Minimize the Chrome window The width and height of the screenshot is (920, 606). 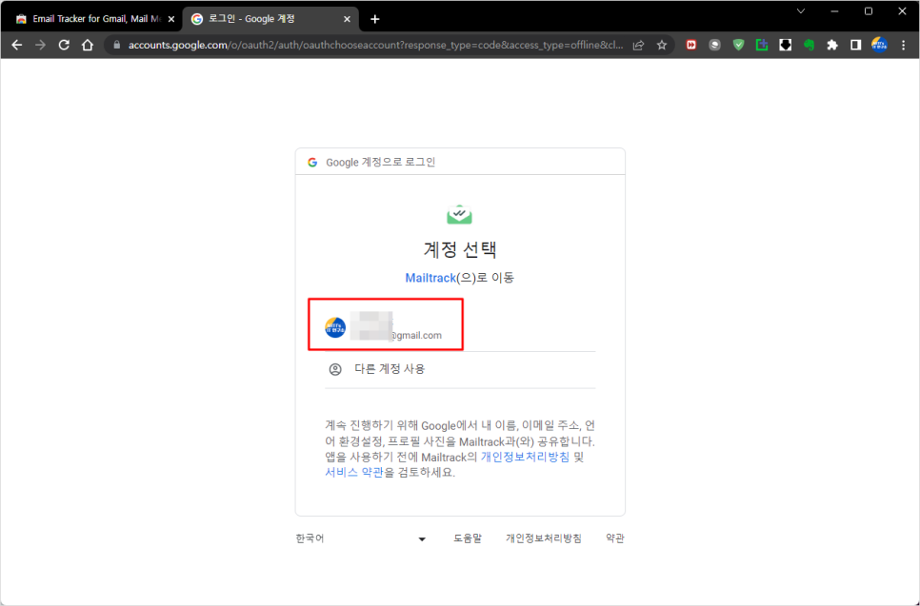[x=835, y=11]
